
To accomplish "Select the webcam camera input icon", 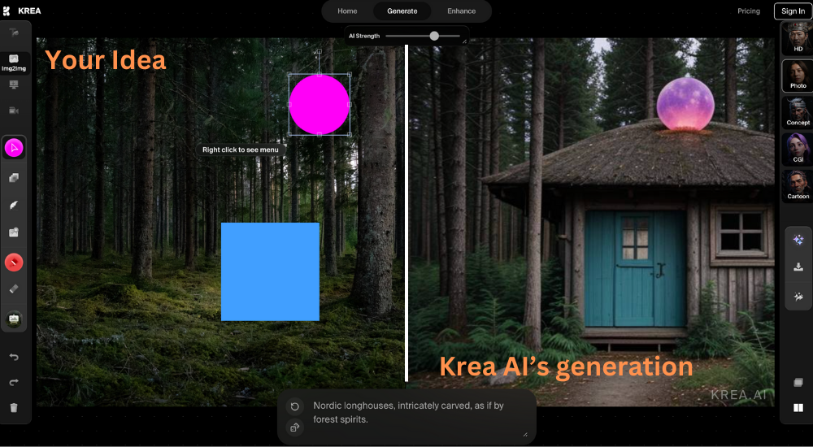I will coord(14,111).
